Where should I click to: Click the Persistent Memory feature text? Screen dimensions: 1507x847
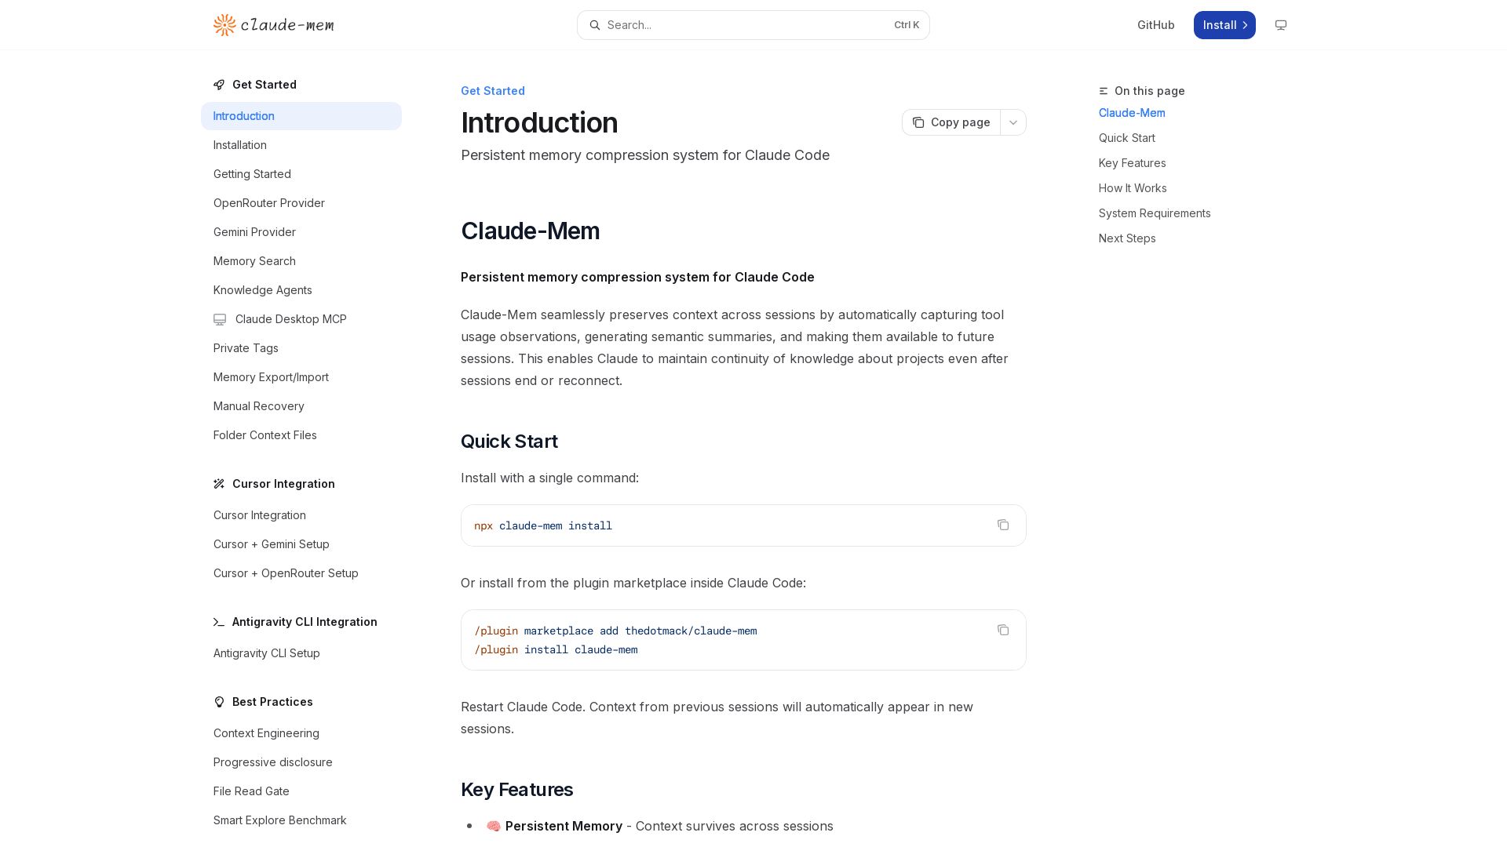tap(564, 826)
